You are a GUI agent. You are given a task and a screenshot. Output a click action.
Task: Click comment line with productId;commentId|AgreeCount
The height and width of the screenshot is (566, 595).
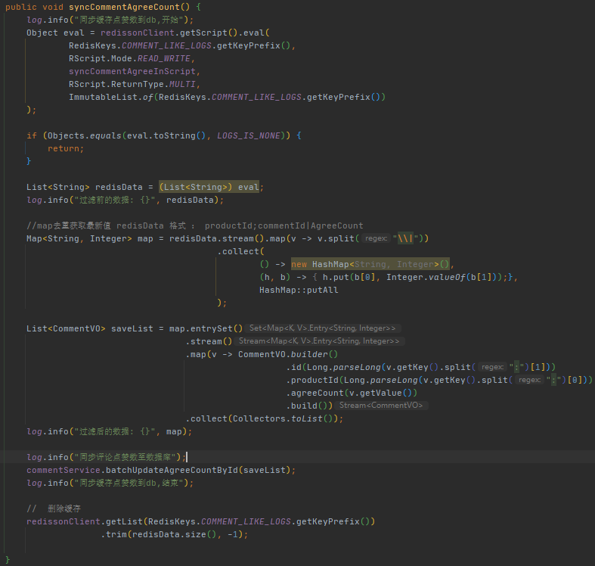pyautogui.click(x=194, y=225)
